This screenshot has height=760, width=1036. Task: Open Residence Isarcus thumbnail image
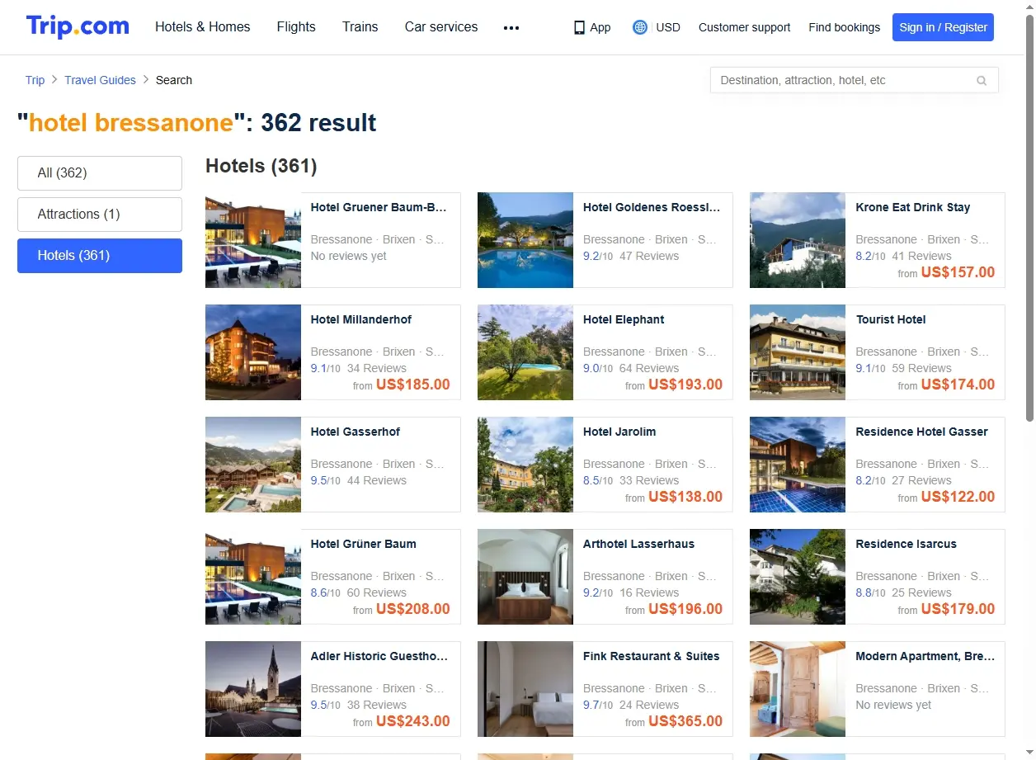pyautogui.click(x=798, y=577)
